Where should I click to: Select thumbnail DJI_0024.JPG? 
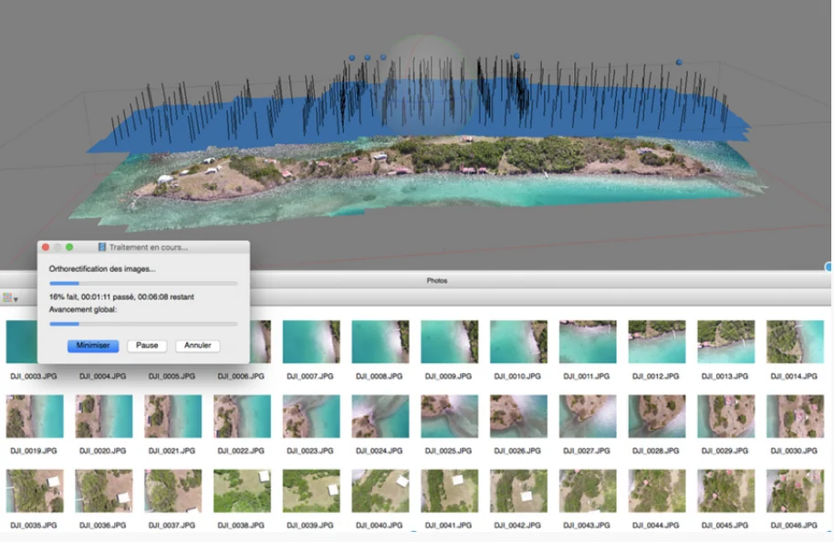[381, 416]
